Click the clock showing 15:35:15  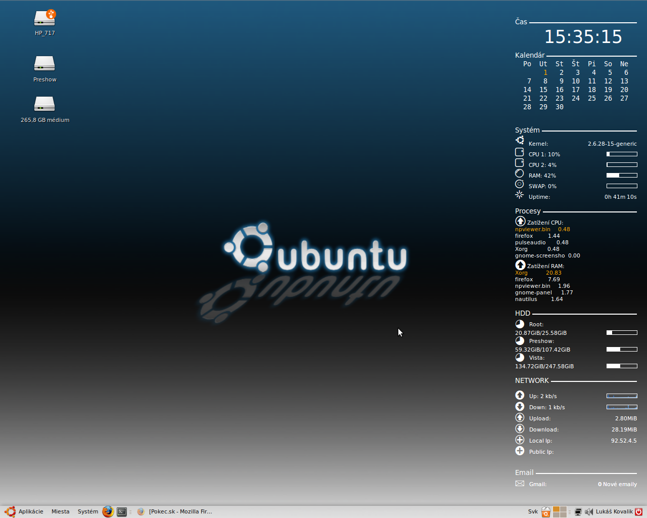tap(583, 37)
